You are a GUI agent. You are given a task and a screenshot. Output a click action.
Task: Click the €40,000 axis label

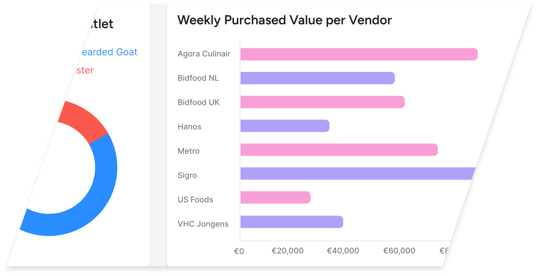tap(343, 251)
